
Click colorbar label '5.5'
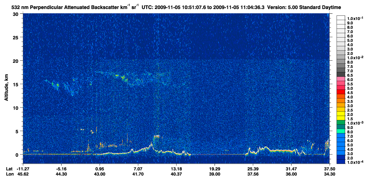point(350,84)
